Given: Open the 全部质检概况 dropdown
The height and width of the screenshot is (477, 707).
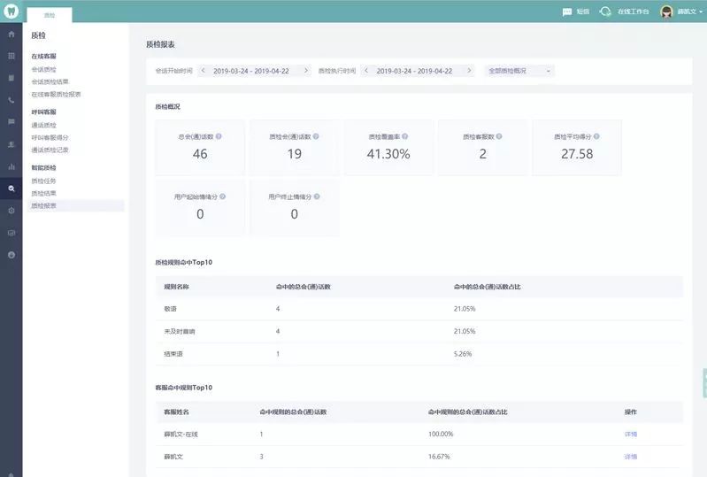Looking at the screenshot, I should pos(519,70).
